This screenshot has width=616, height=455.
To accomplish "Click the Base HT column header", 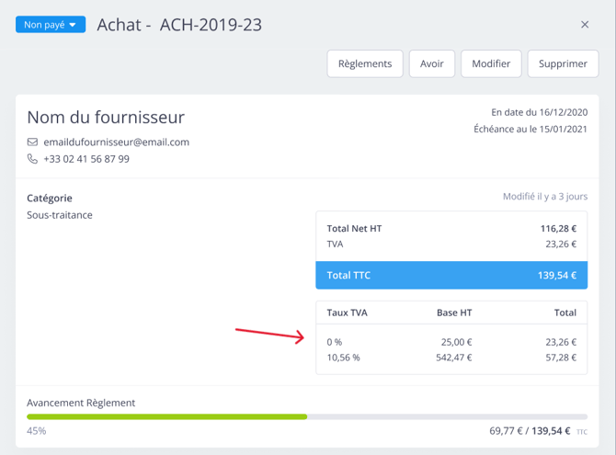I will pyautogui.click(x=454, y=313).
